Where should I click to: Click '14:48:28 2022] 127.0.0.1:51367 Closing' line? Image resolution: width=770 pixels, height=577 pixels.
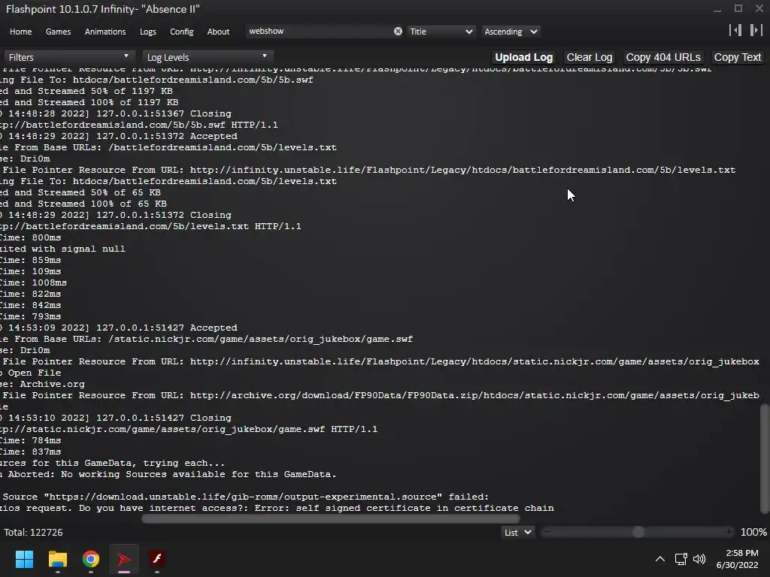coord(115,113)
